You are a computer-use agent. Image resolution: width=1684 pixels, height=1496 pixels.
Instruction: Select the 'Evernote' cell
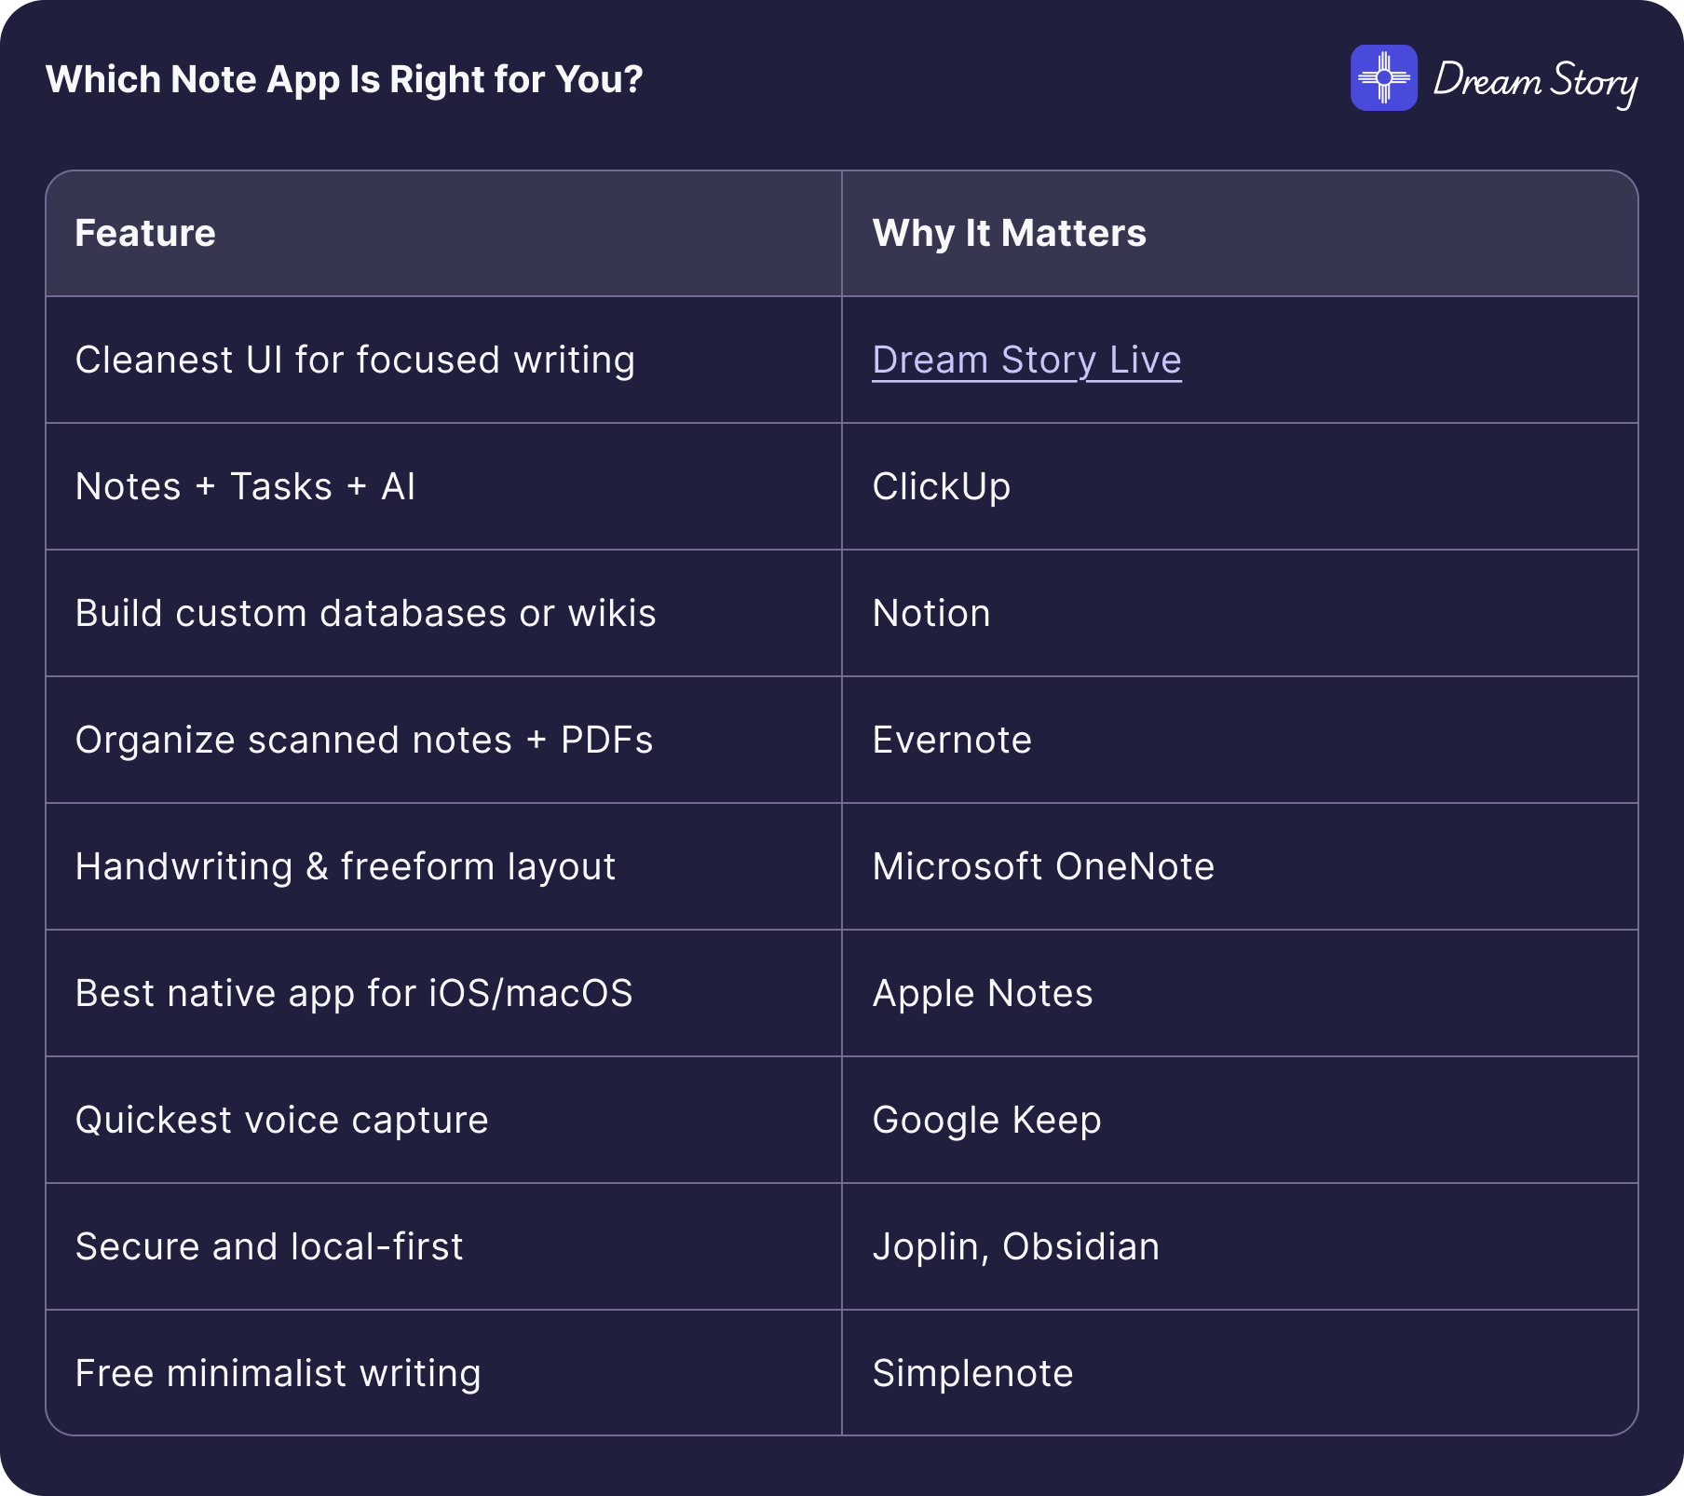click(1240, 741)
